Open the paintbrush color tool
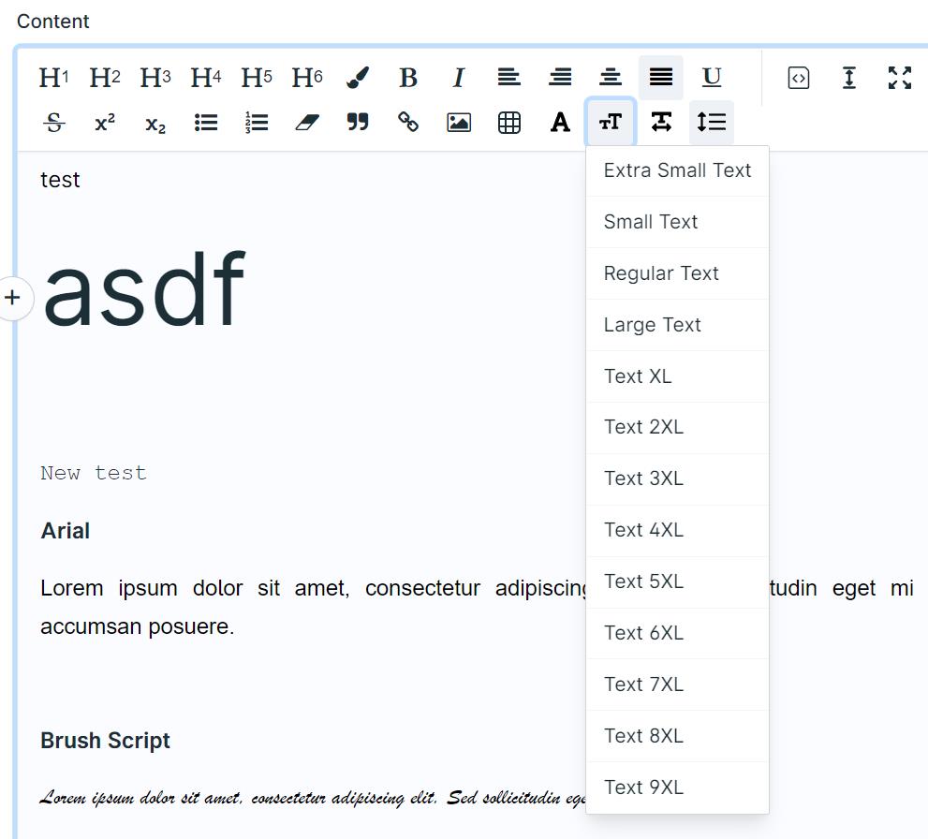The height and width of the screenshot is (839, 928). tap(358, 78)
